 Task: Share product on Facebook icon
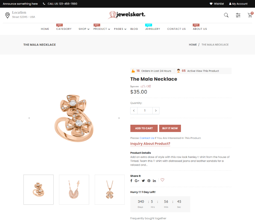(131, 181)
